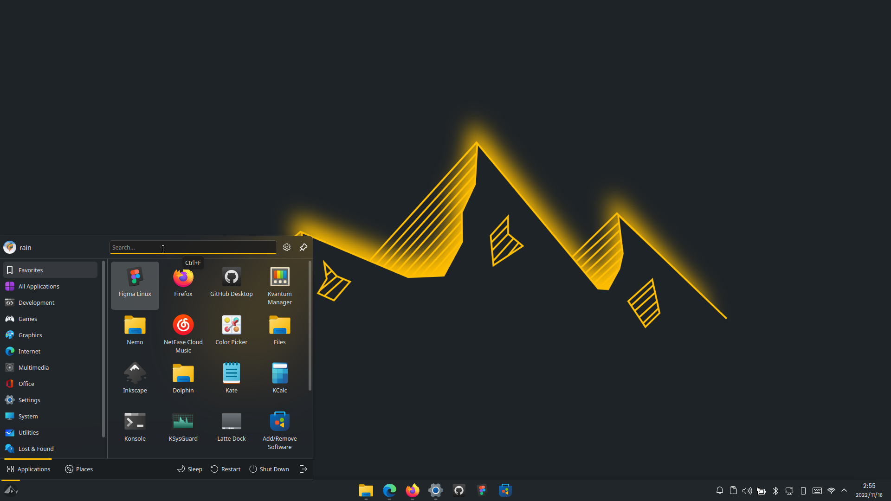Open display configuration tray icon

point(789,490)
